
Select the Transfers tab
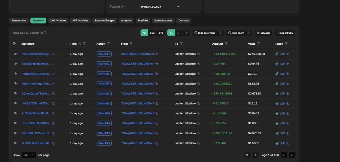pyautogui.click(x=38, y=20)
